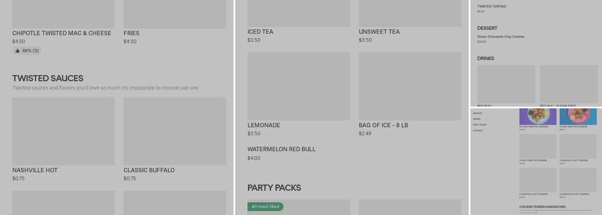Open the Chipotle Twisted Mac & Cheese item

61,33
